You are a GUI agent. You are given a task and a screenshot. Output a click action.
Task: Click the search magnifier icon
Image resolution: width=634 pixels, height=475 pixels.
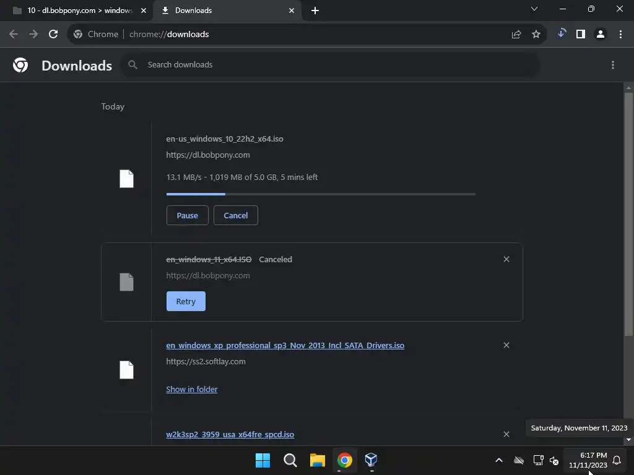coord(132,64)
